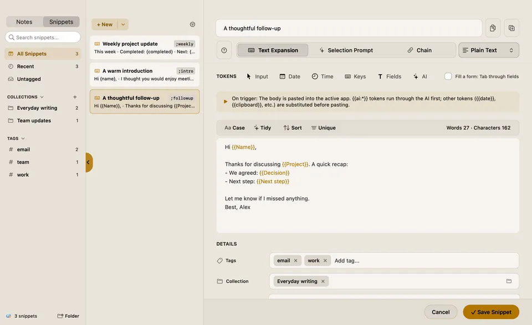Cancel editing the snippet

pyautogui.click(x=441, y=312)
